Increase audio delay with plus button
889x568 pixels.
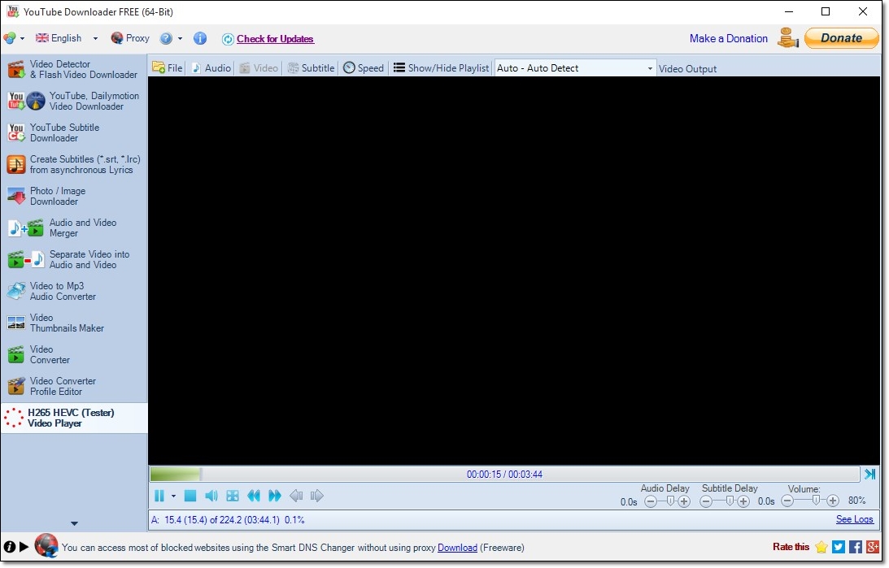[x=684, y=501]
